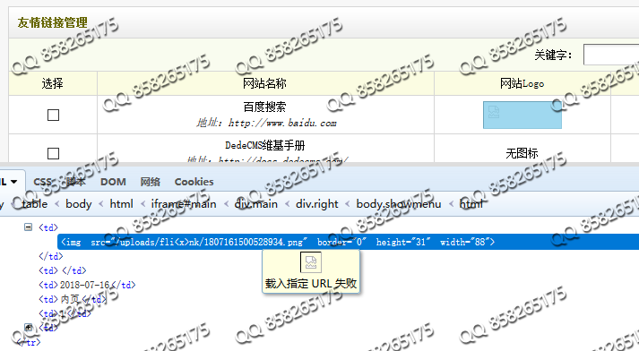Select first body in the breadcrumb path

pos(79,203)
